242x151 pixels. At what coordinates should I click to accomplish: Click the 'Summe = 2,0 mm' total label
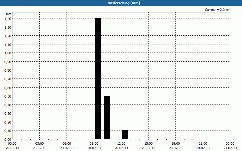click(217, 10)
